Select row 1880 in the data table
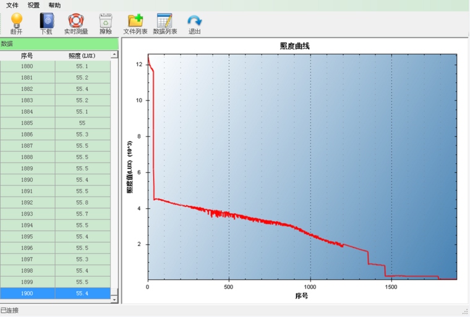The height and width of the screenshot is (317, 470). (x=55, y=66)
